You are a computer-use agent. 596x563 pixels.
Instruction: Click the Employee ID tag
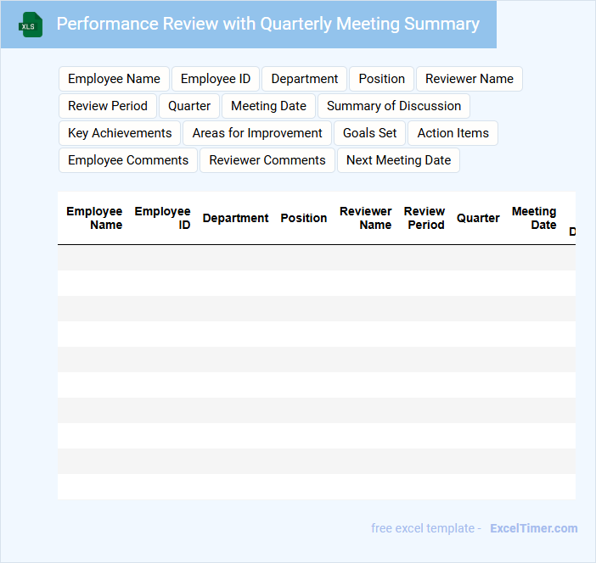coord(216,79)
